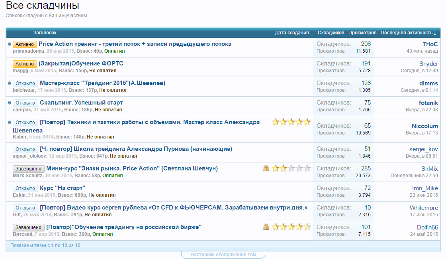
Task: Click the 28 апр 2015 creation date
Action: [x=60, y=51]
